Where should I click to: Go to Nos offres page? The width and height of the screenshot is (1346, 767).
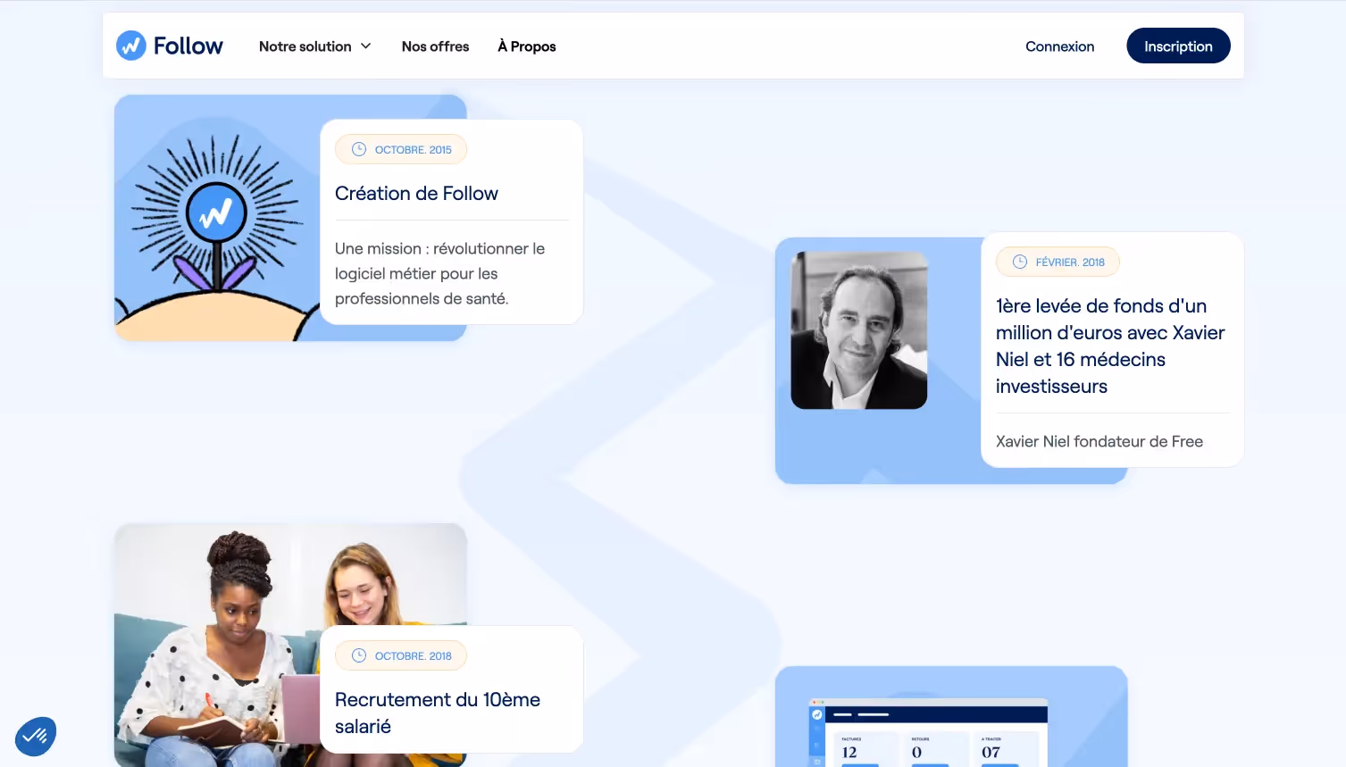point(435,46)
